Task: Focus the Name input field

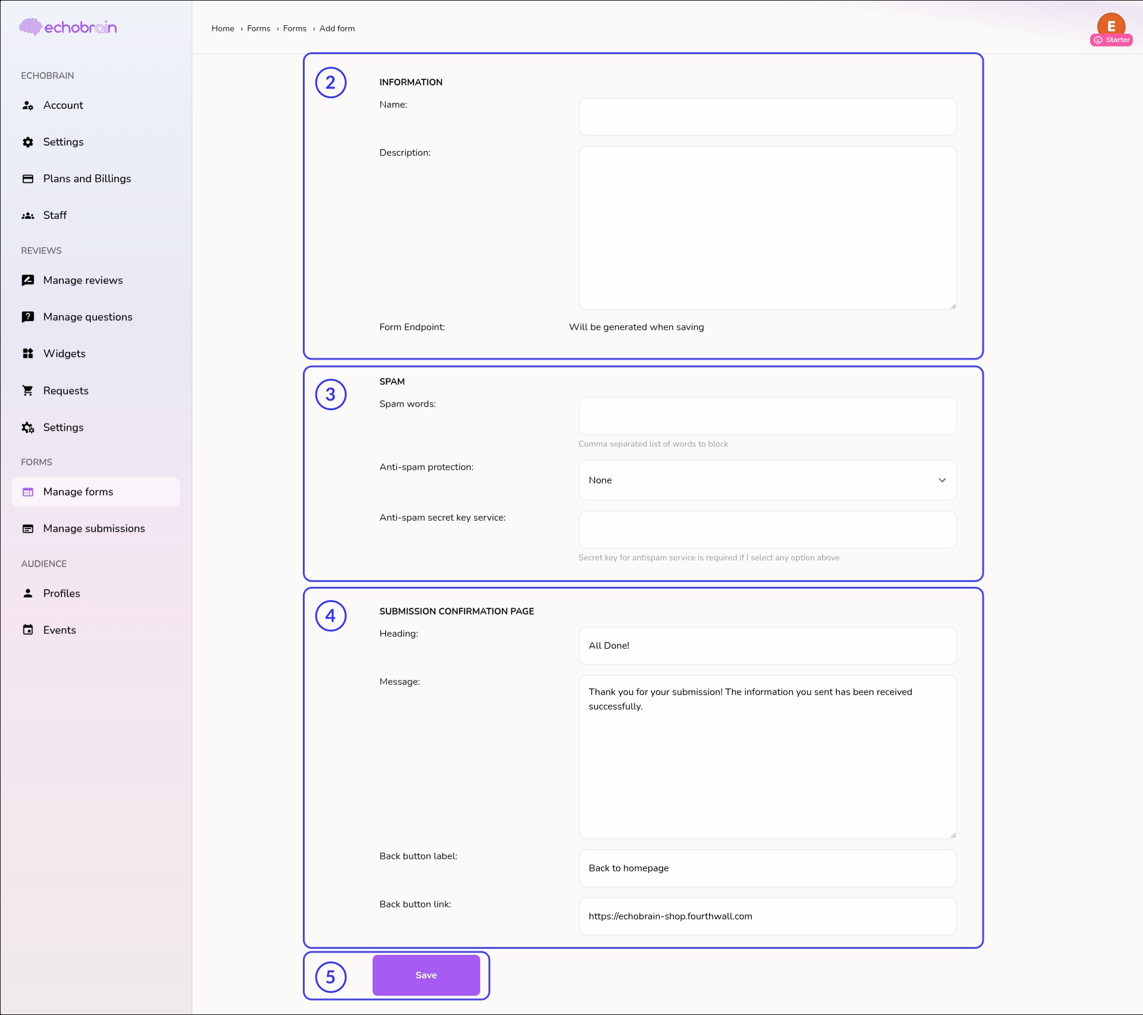Action: pos(767,117)
